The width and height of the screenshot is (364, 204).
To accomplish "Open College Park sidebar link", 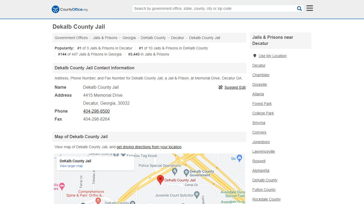I will click(x=263, y=113).
